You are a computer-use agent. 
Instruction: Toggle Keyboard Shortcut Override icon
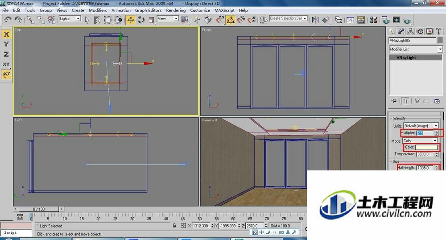(208, 20)
